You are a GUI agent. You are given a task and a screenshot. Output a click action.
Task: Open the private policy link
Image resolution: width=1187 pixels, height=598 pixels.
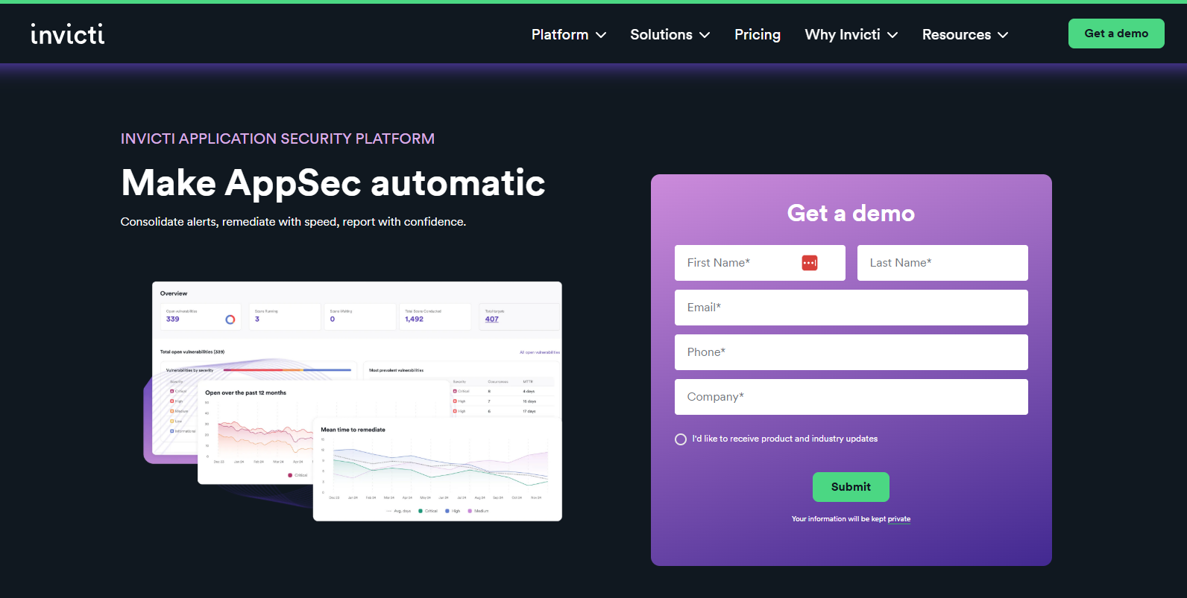[x=898, y=519]
